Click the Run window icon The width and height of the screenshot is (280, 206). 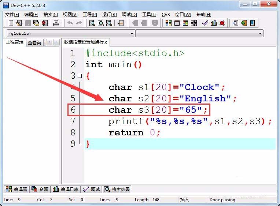(x=177, y=23)
